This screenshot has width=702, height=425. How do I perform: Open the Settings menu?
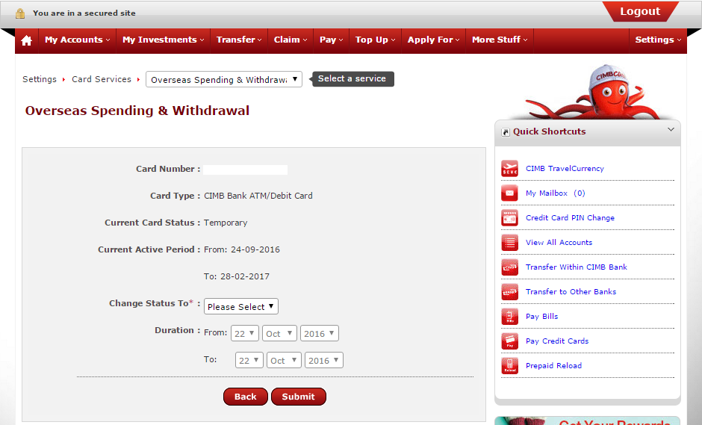(658, 40)
